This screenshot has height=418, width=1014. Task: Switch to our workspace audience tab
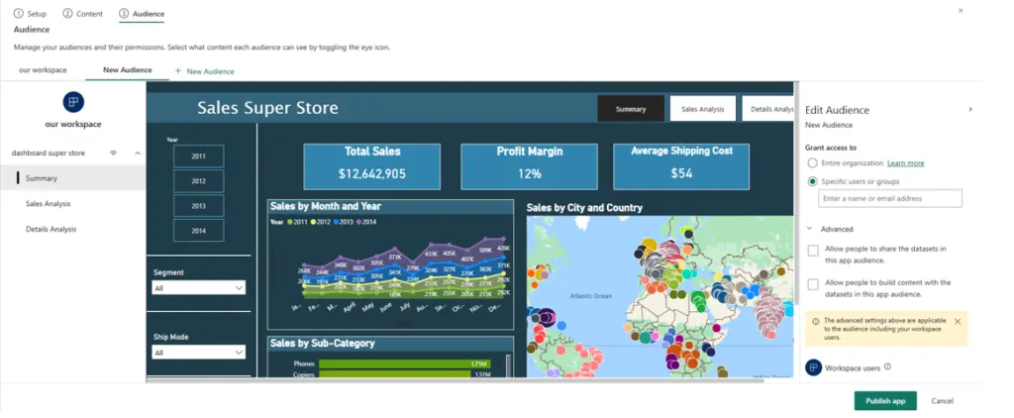[x=43, y=70]
